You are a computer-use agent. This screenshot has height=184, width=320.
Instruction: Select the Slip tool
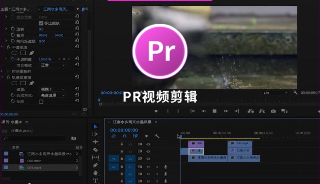click(95, 157)
